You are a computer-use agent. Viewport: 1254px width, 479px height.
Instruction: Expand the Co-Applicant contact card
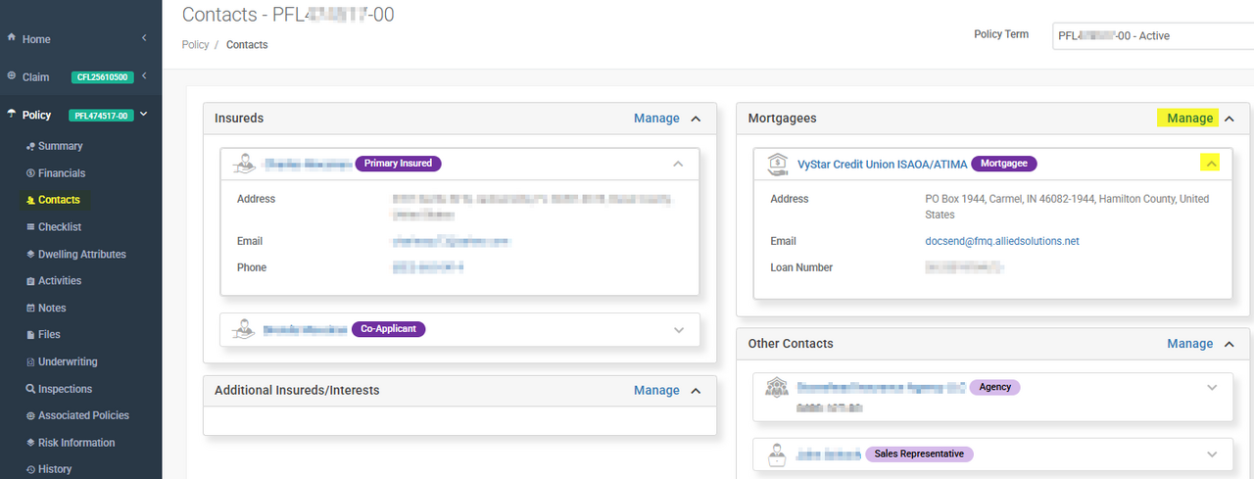(x=679, y=330)
